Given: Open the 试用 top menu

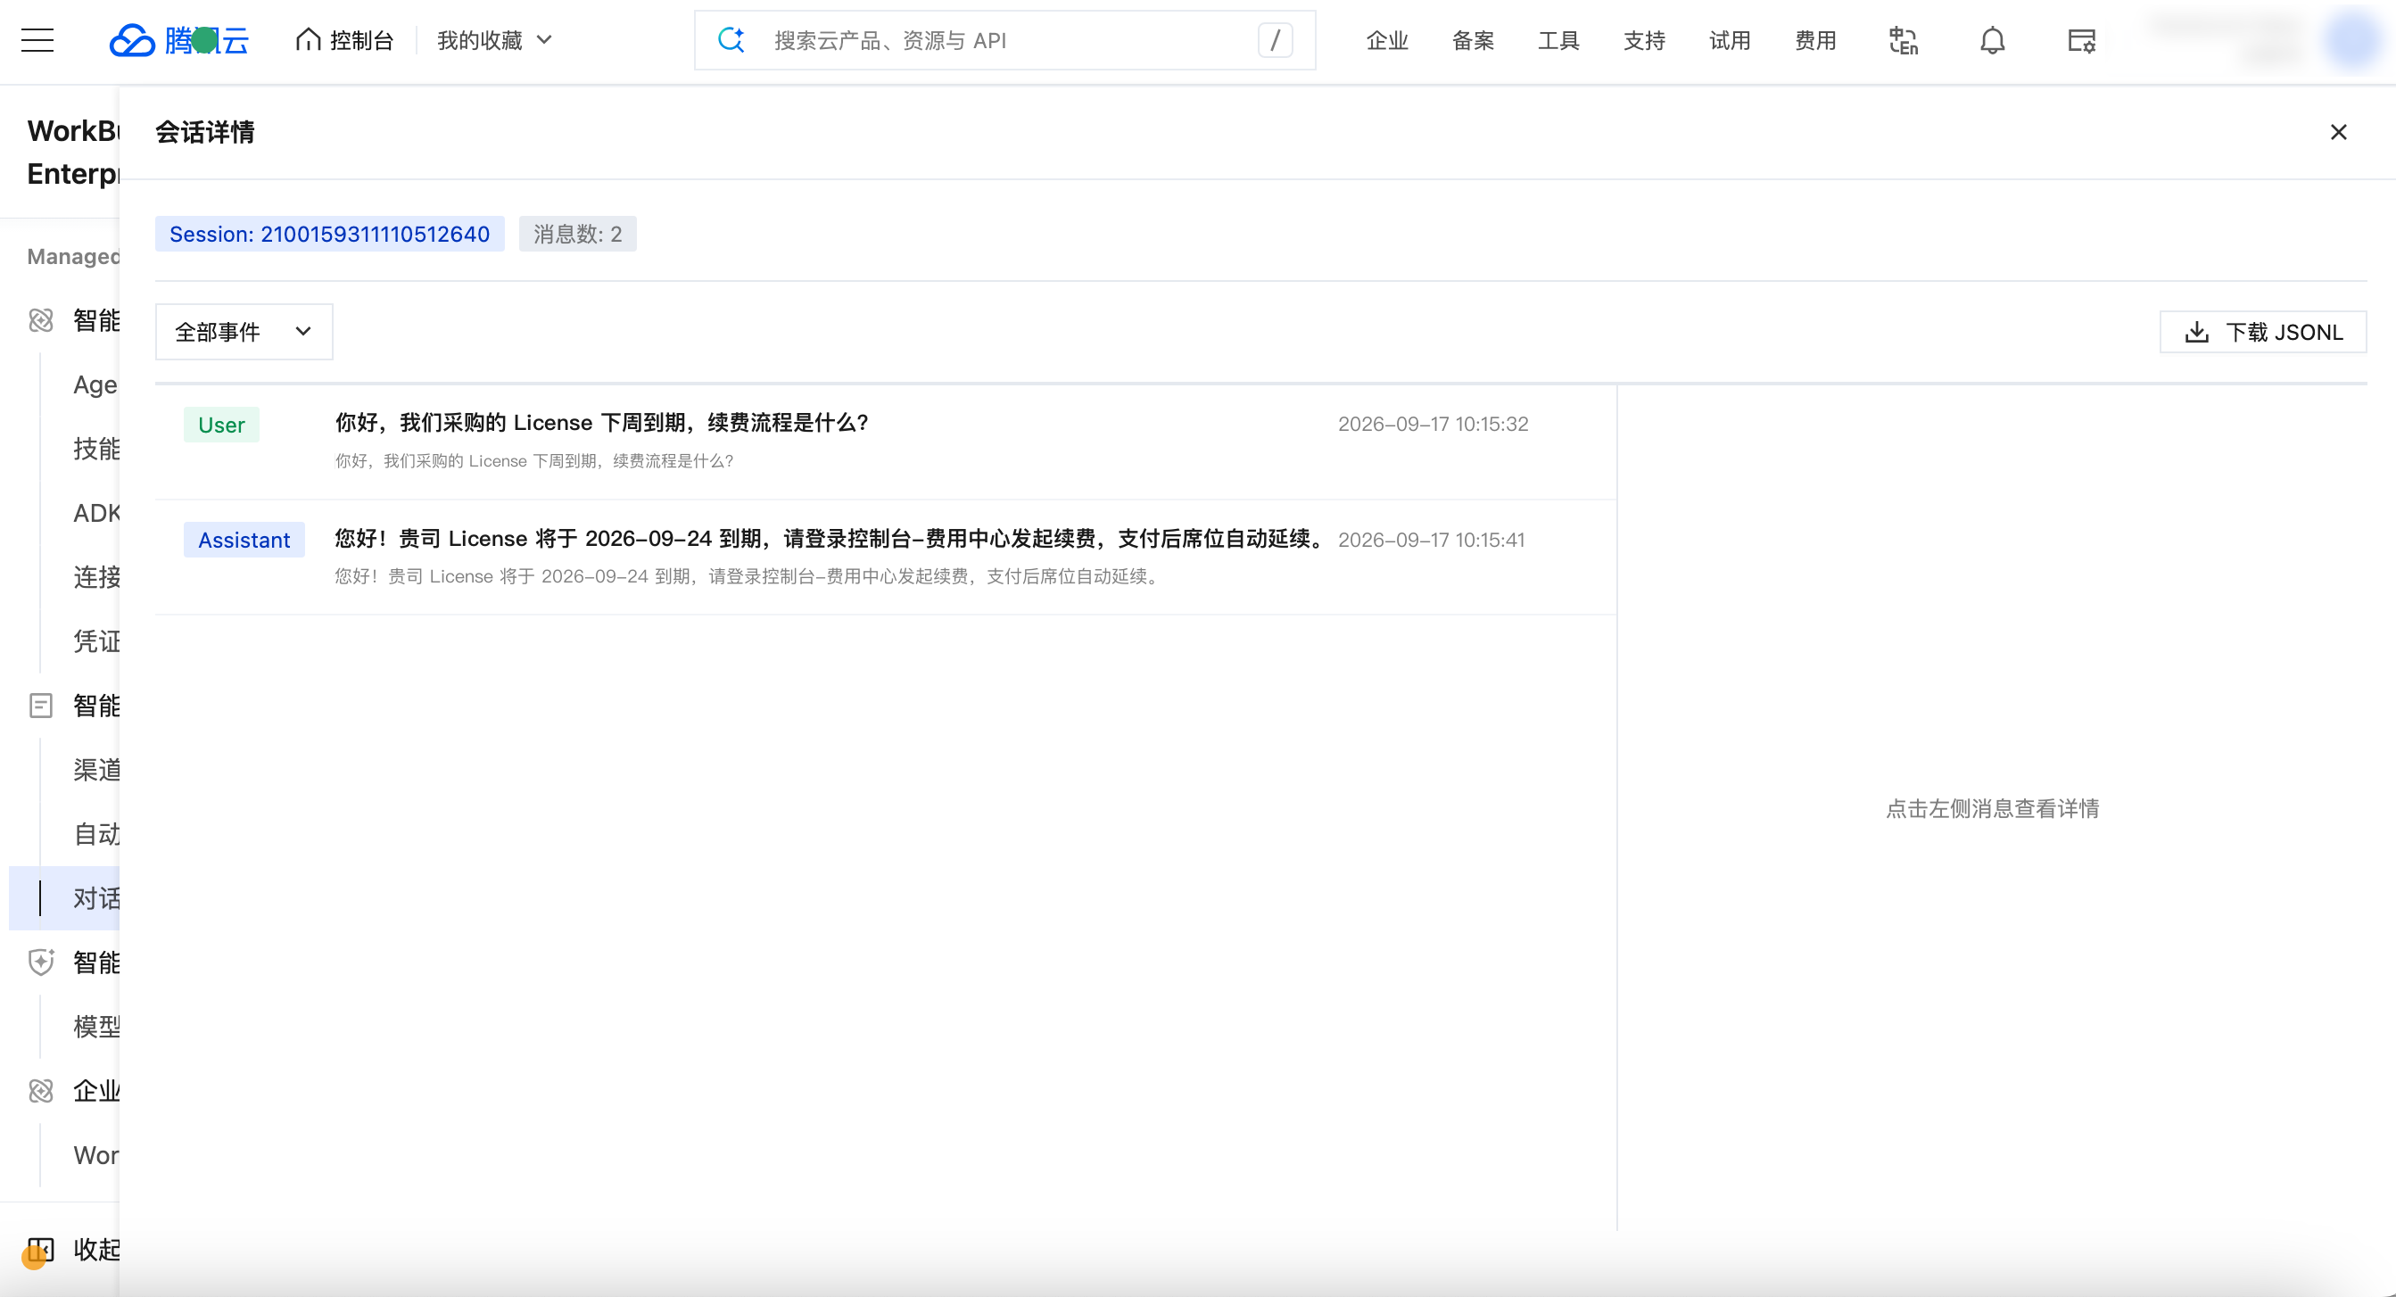Looking at the screenshot, I should [x=1730, y=40].
